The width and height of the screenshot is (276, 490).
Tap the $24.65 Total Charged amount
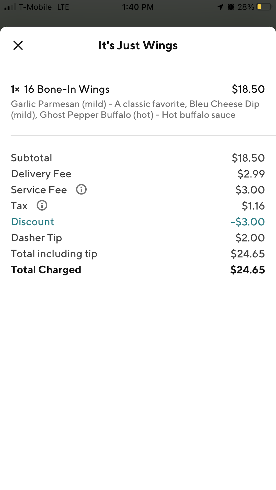click(248, 270)
